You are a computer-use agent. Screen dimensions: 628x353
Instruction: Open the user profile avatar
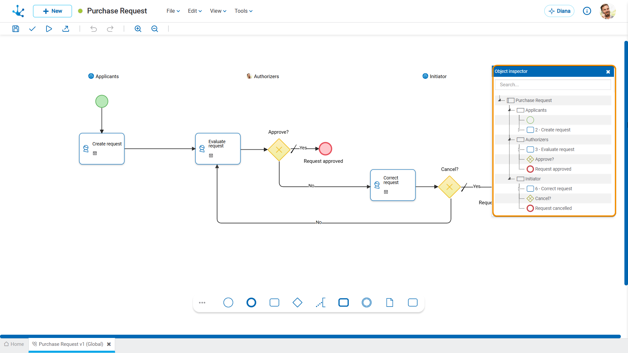point(607,11)
